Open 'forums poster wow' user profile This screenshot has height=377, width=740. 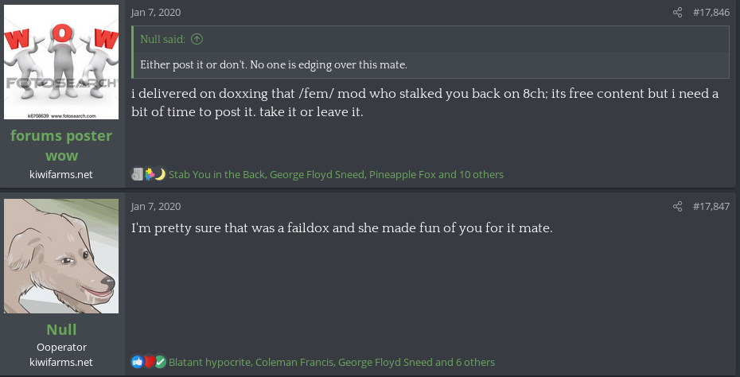[61, 145]
